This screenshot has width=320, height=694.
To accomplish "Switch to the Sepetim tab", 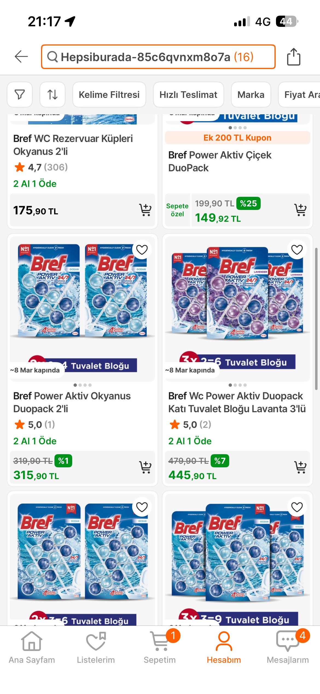I will [x=160, y=647].
